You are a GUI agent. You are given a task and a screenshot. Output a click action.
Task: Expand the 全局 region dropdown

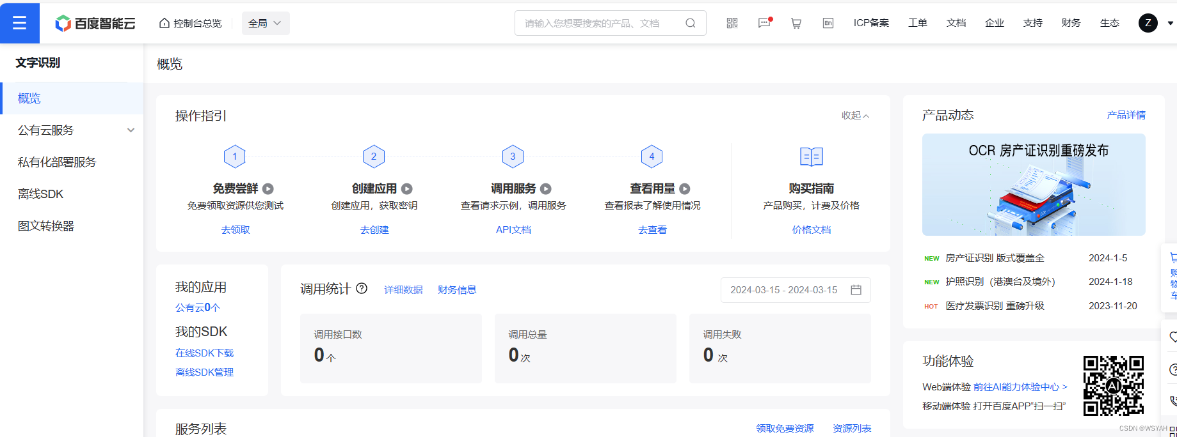click(x=266, y=24)
